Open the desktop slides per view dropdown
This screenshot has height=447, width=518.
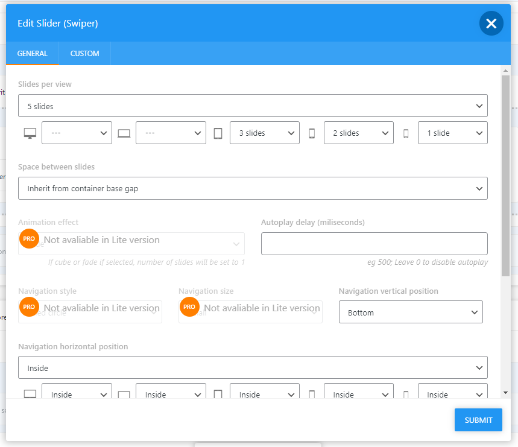point(77,133)
